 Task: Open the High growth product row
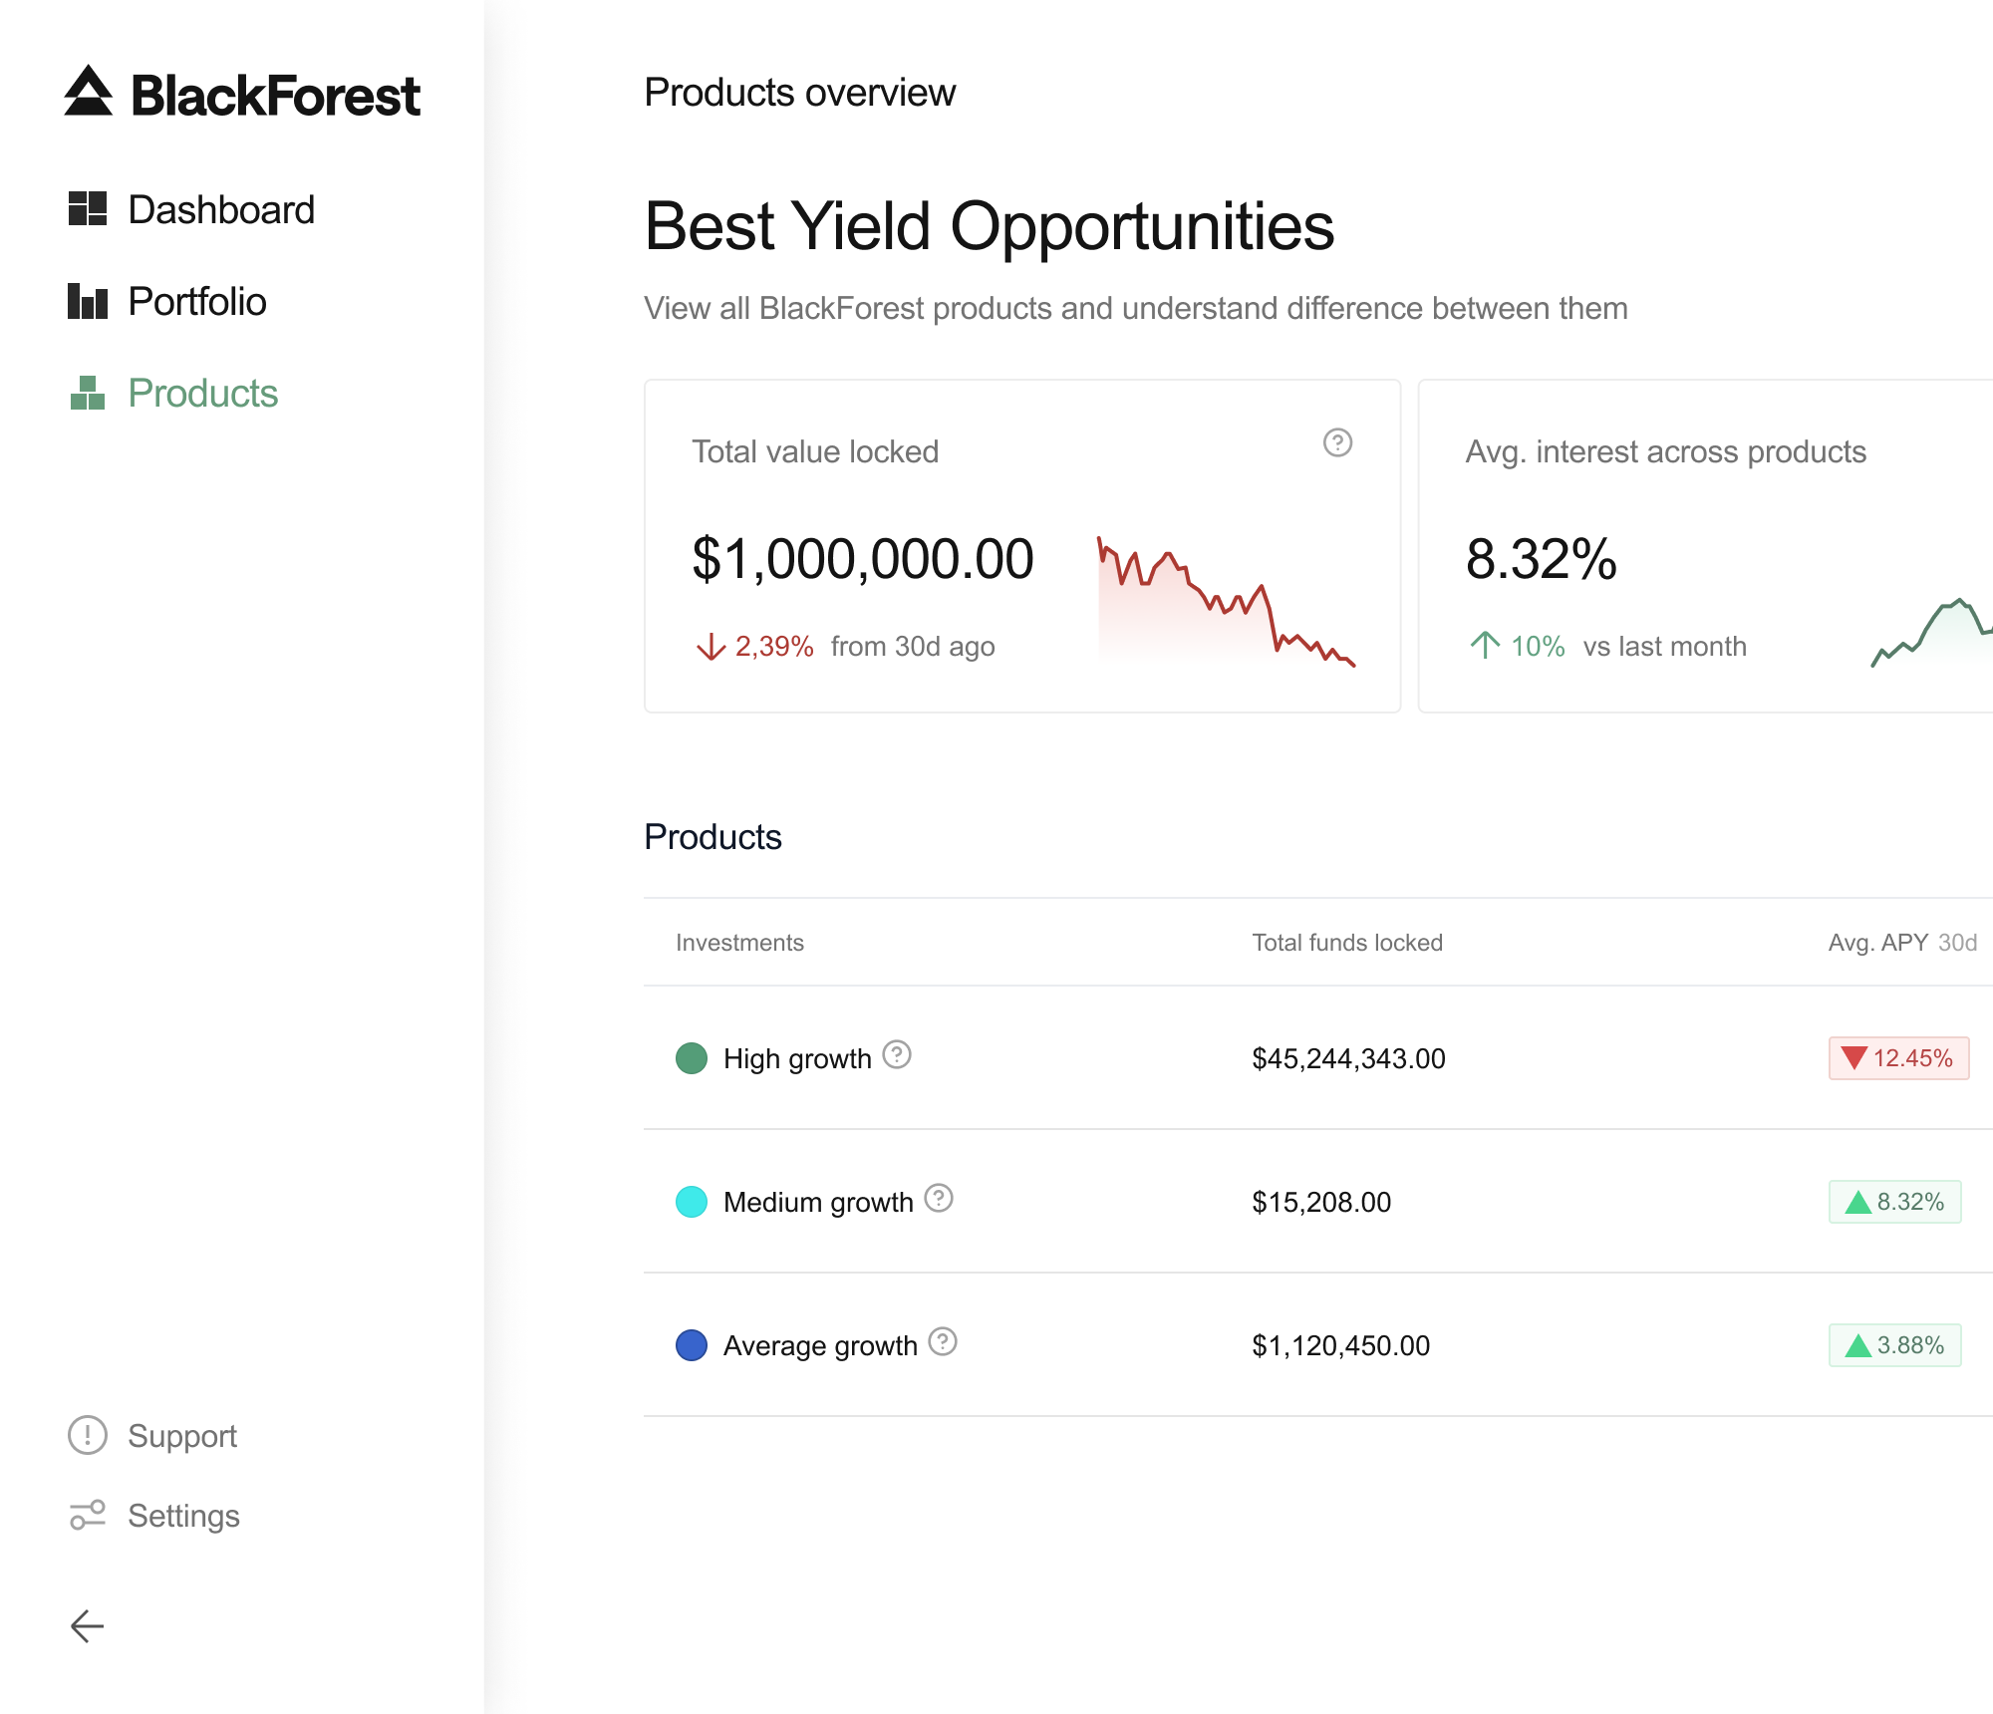798,1057
